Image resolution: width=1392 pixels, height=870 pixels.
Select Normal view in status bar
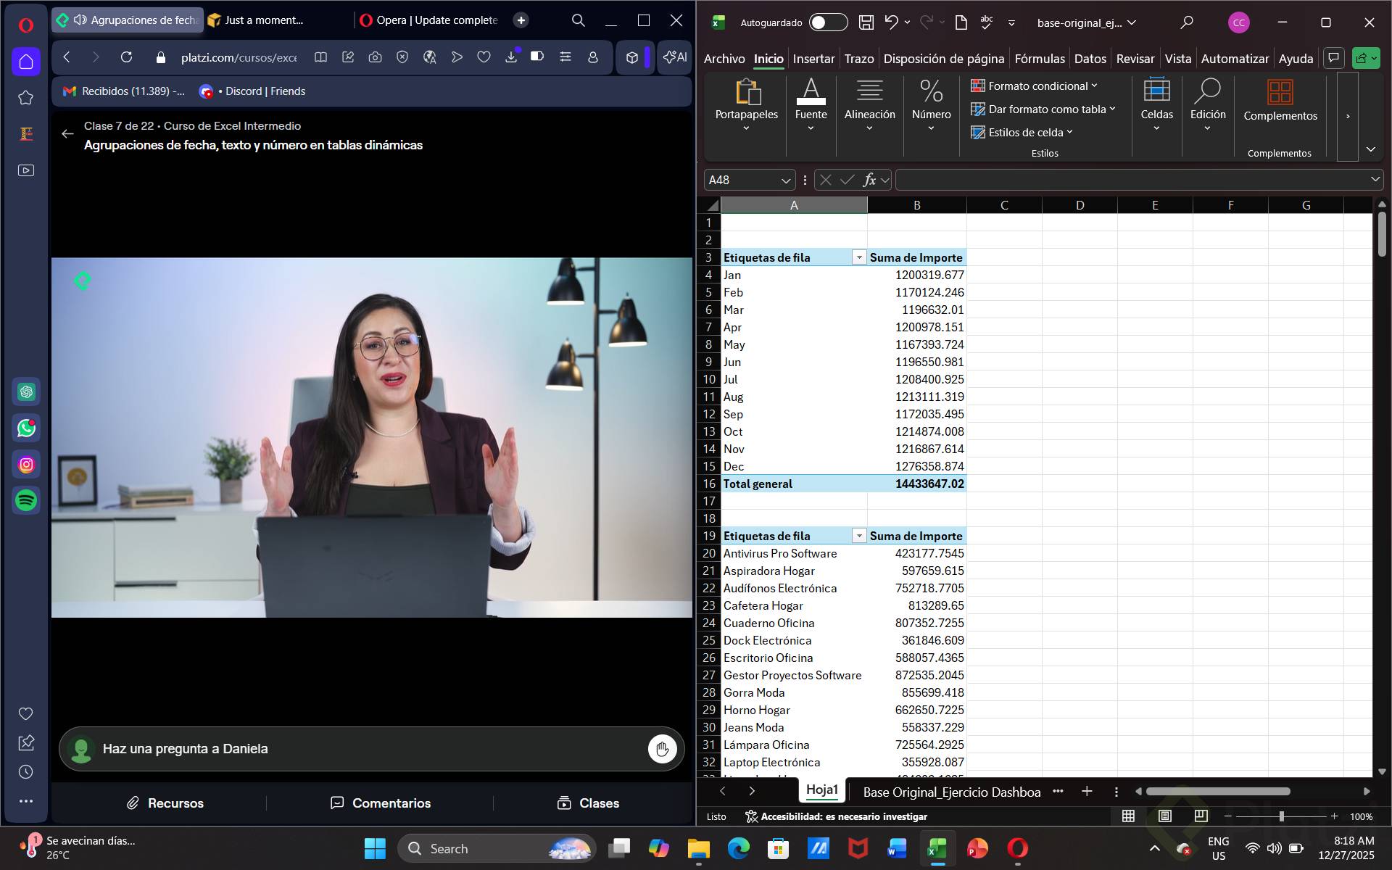[1128, 816]
